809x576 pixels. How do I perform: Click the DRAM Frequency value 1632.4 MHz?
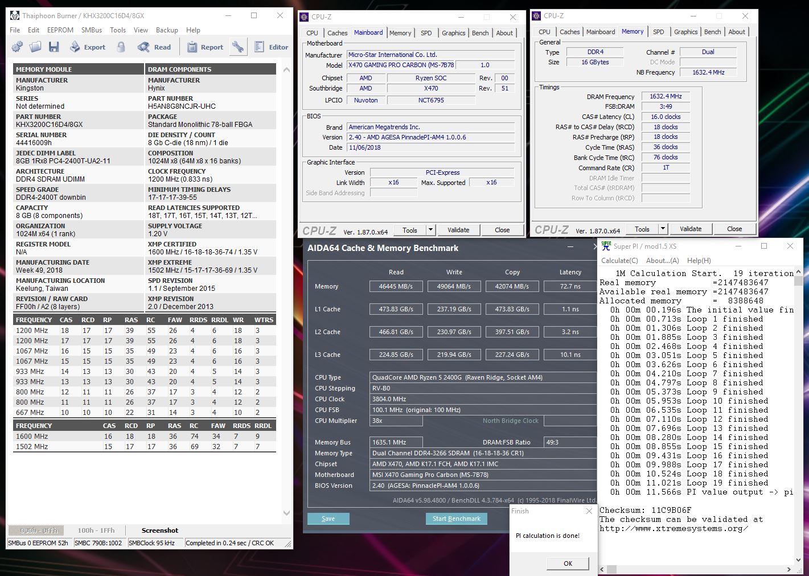coord(665,96)
